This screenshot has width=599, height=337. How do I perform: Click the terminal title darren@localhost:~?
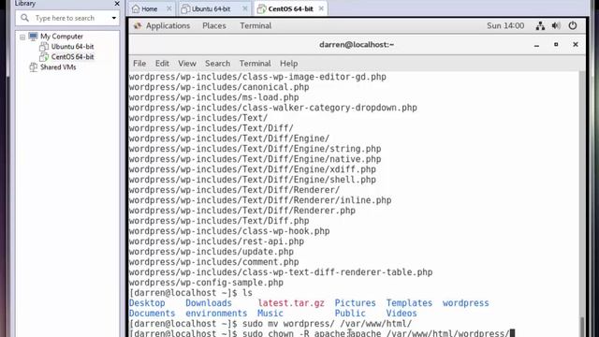pos(357,45)
